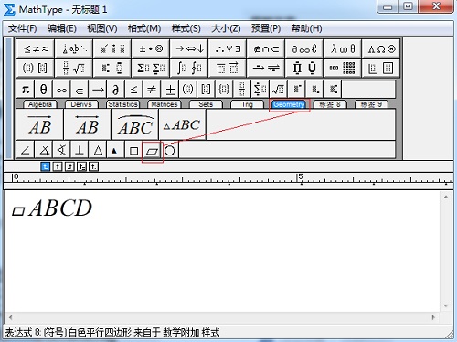Open the fraction and radical templates palette
Screen dimensions: 457x342
click(74, 68)
